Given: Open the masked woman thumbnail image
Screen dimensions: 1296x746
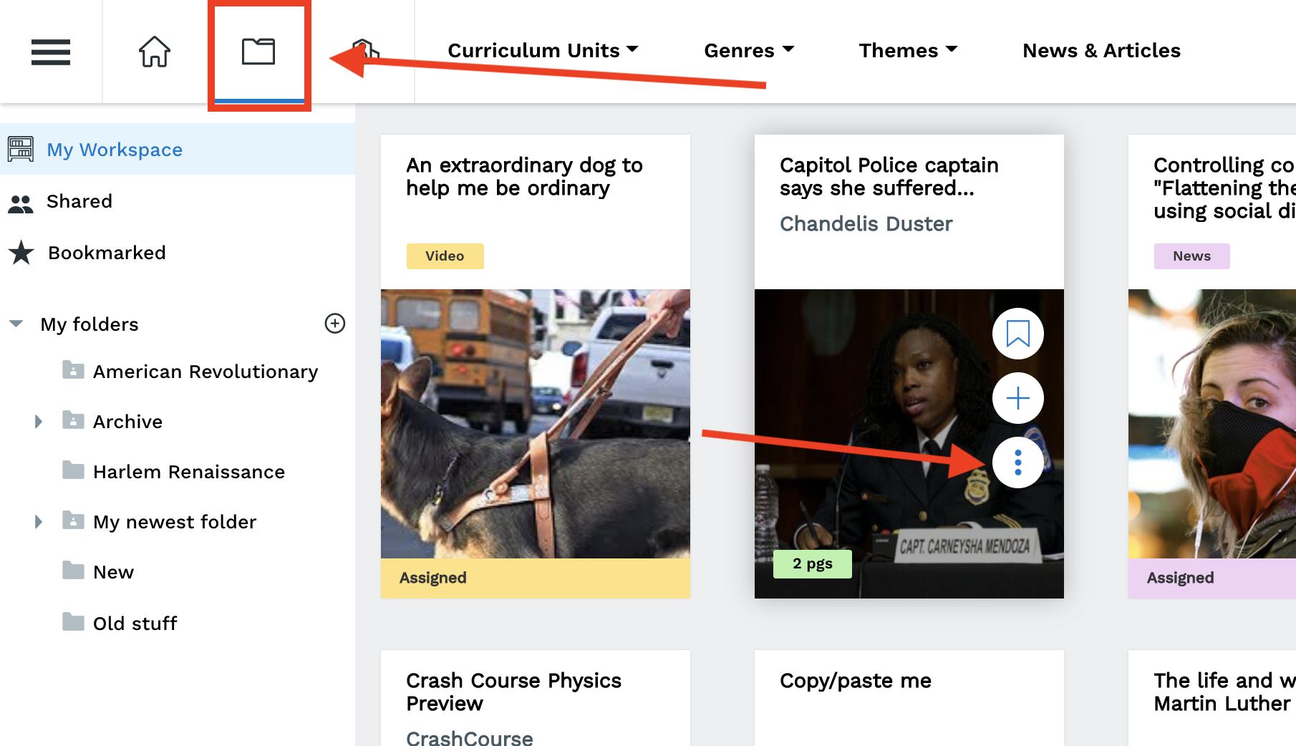Looking at the screenshot, I should pos(1212,424).
